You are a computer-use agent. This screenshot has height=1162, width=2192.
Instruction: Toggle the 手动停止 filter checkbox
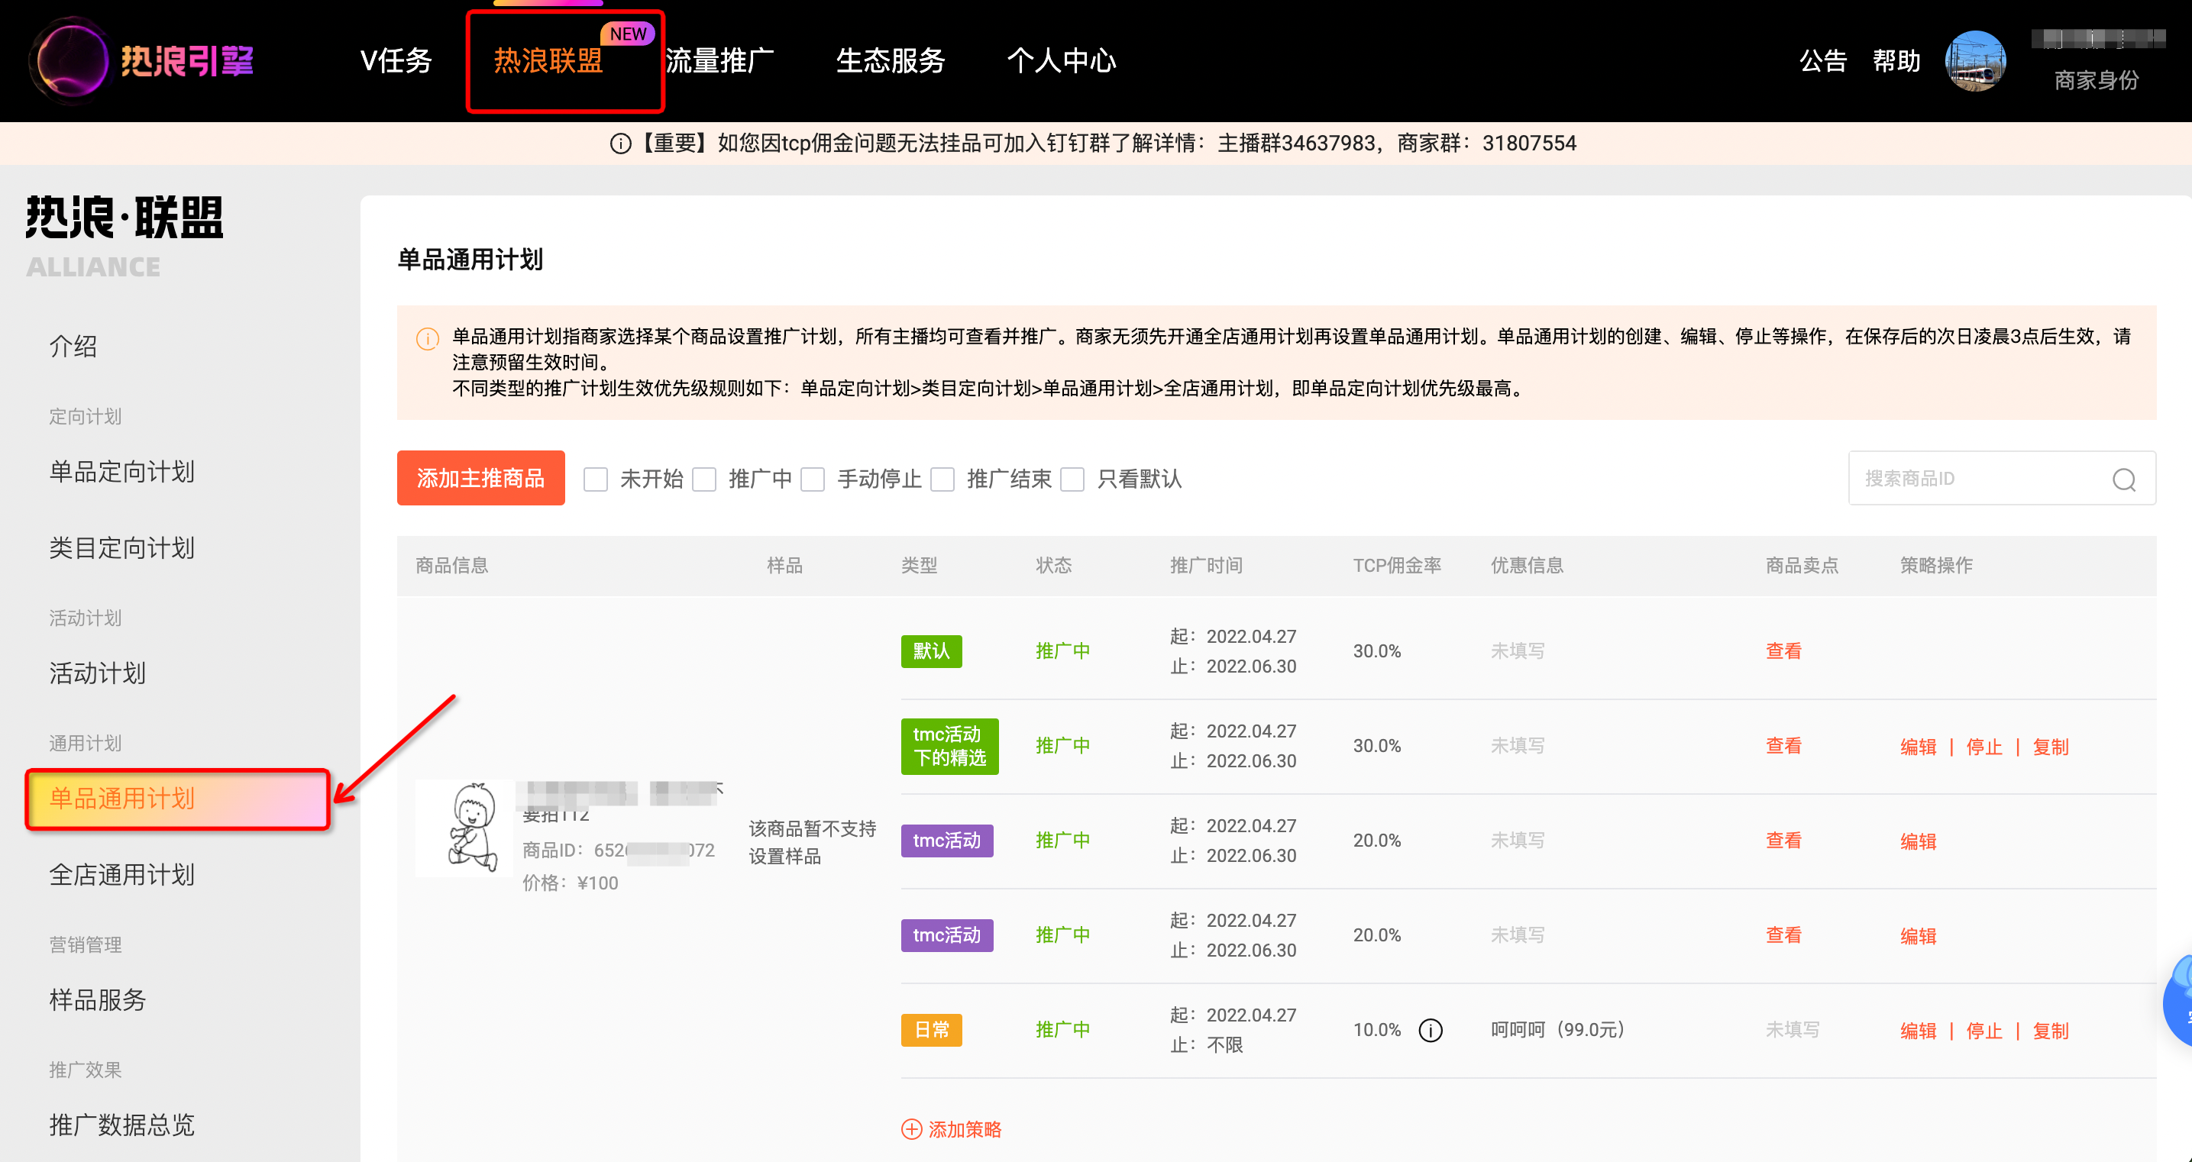(813, 479)
